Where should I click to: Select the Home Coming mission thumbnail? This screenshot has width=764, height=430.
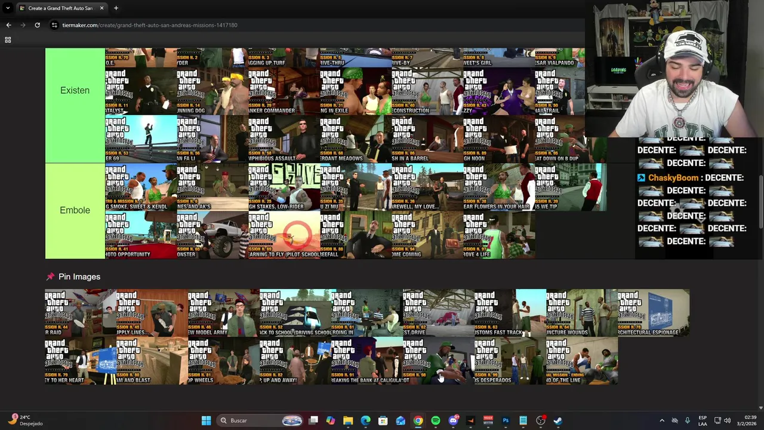tap(427, 235)
